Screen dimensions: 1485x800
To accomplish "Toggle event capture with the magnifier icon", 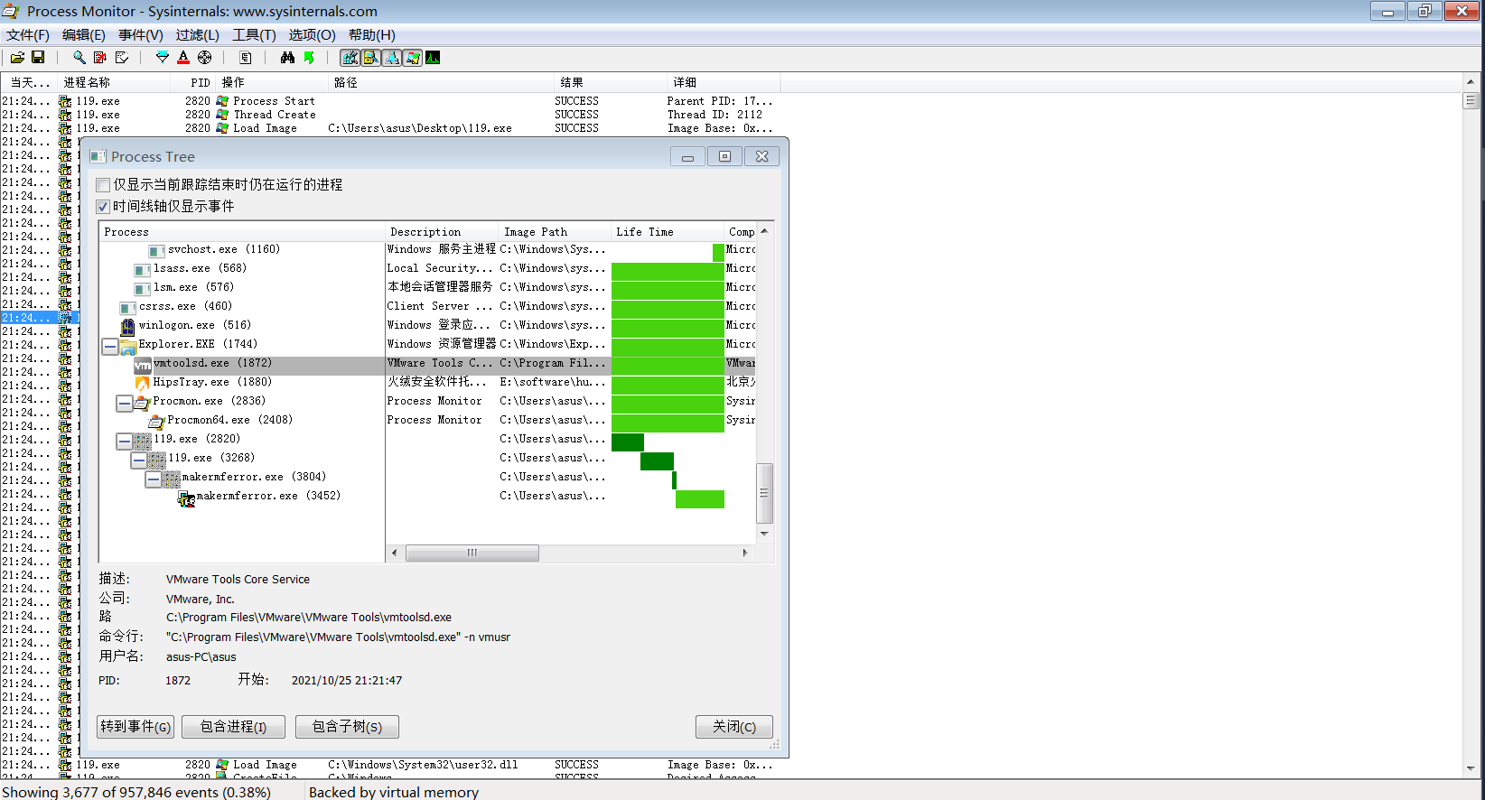I will 79,58.
